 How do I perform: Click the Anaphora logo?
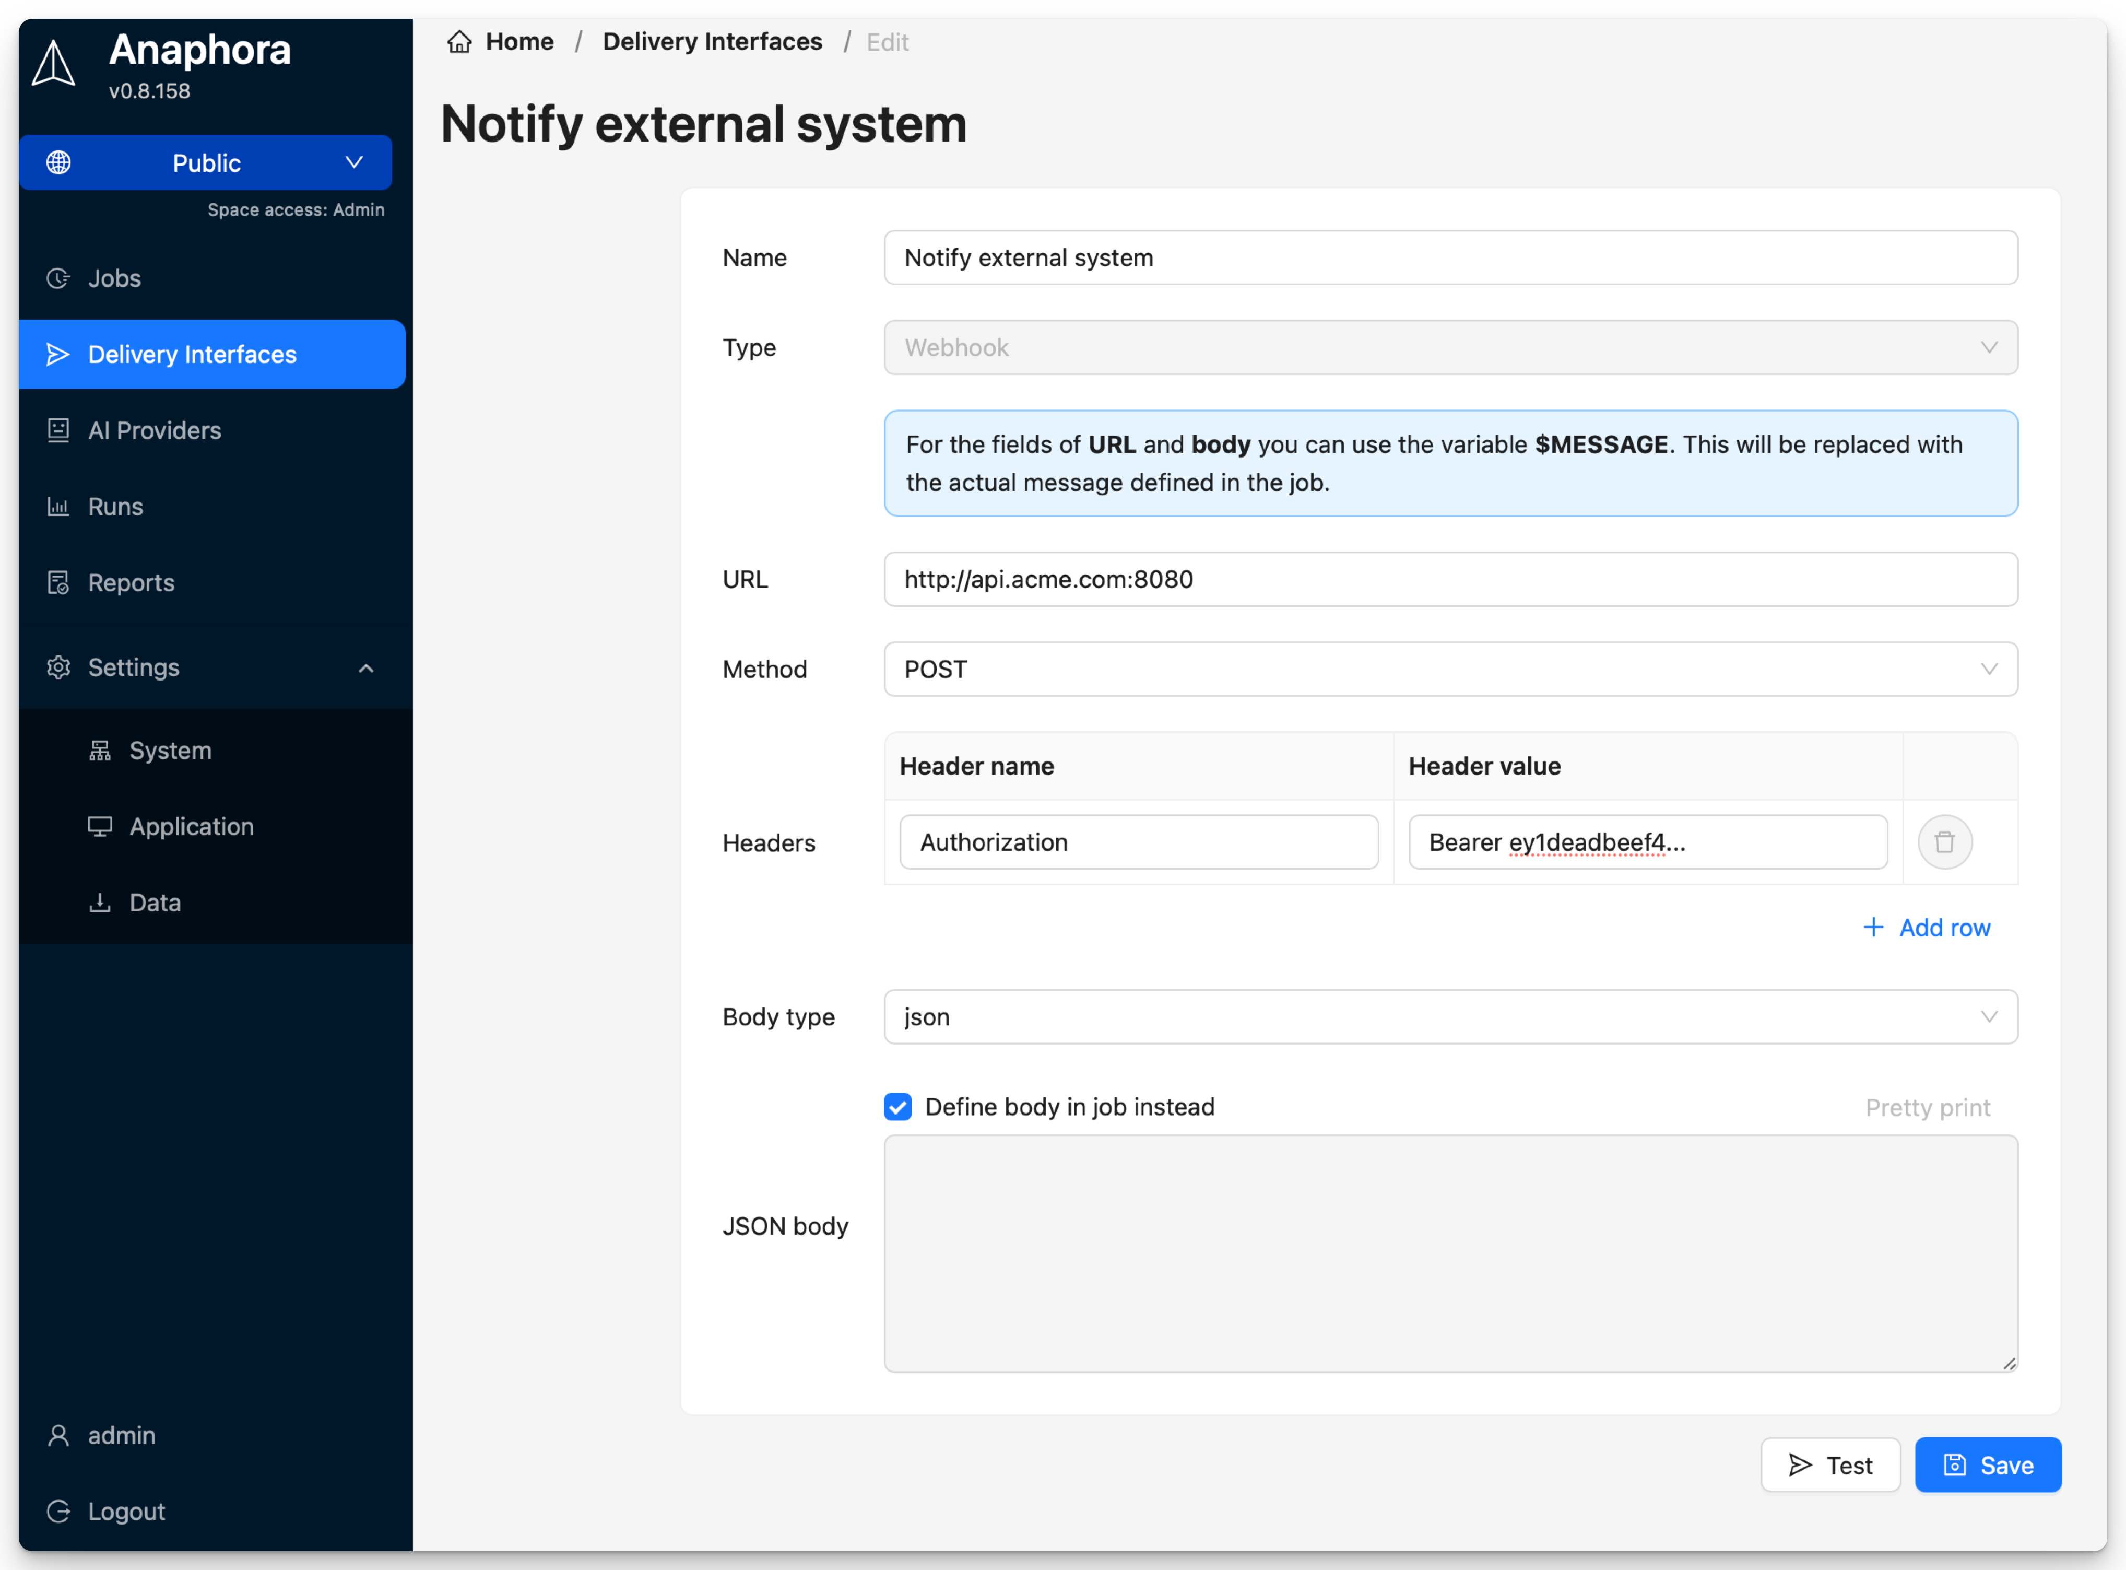[x=53, y=63]
